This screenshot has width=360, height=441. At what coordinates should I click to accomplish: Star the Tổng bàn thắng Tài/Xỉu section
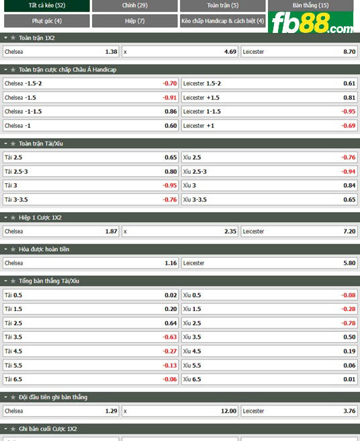(x=13, y=281)
